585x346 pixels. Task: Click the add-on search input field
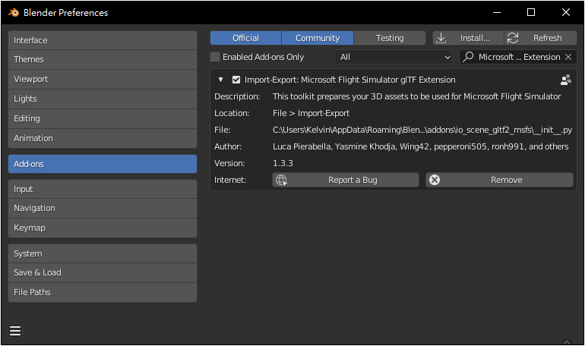pyautogui.click(x=518, y=57)
